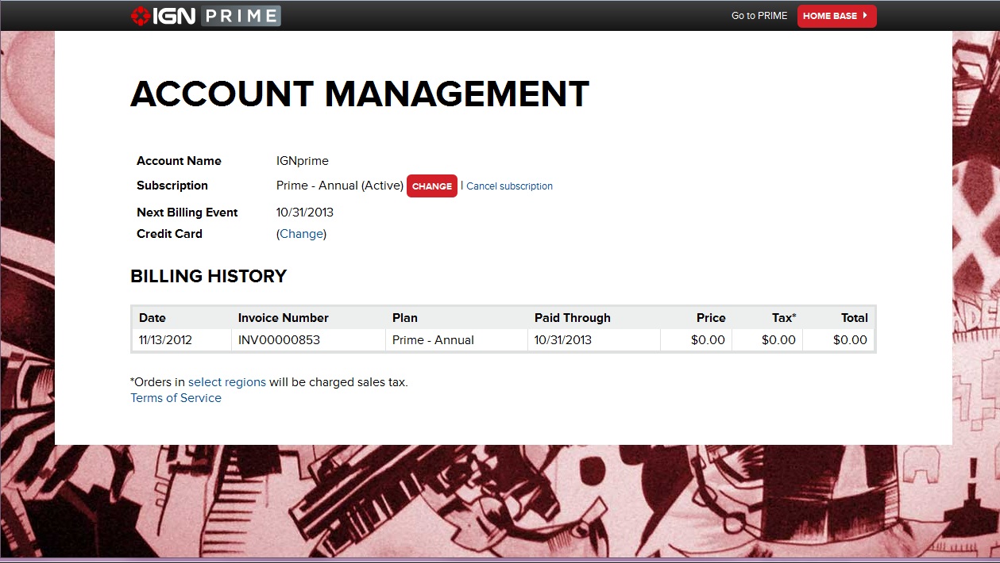Click the IGN Prime logo
This screenshot has width=1000, height=563.
[x=206, y=16]
